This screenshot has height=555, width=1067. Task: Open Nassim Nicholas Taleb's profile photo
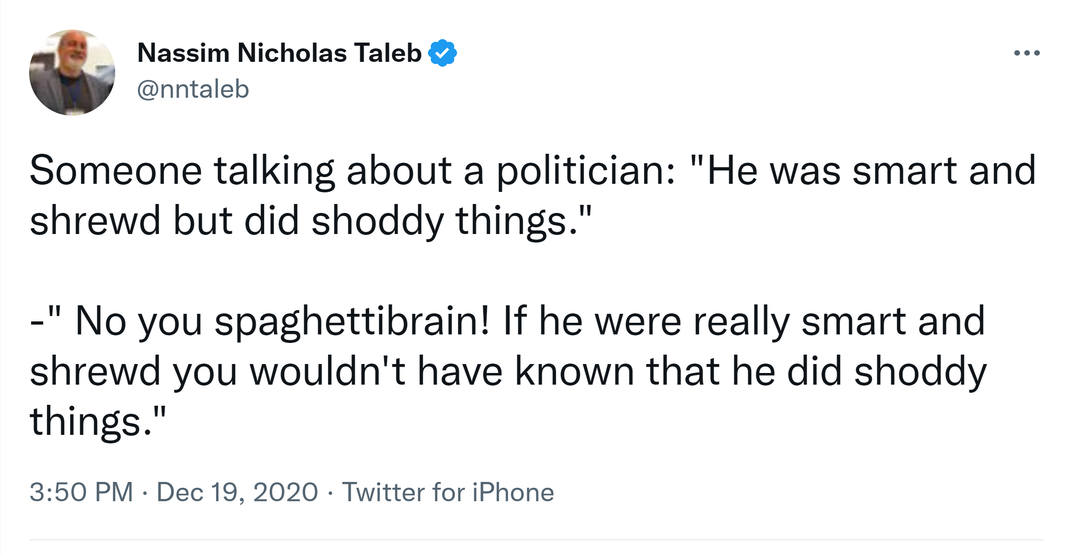click(72, 73)
